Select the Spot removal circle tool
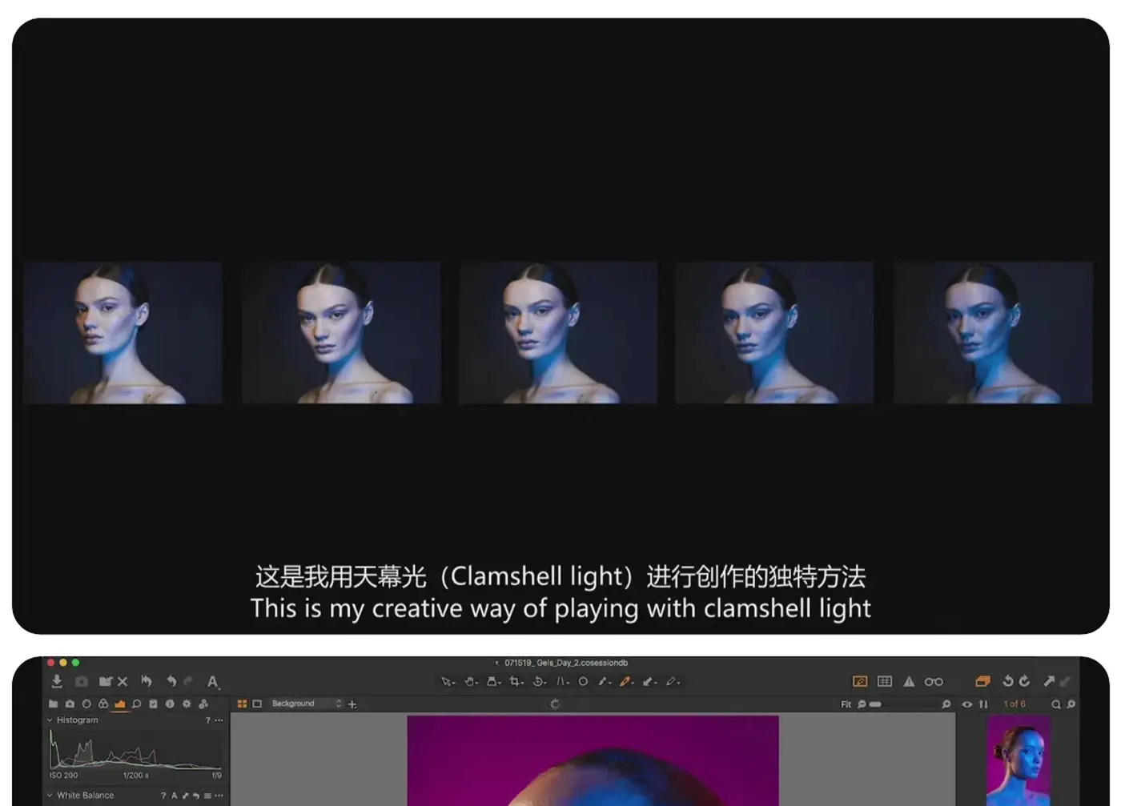The image size is (1121, 806). point(583,682)
